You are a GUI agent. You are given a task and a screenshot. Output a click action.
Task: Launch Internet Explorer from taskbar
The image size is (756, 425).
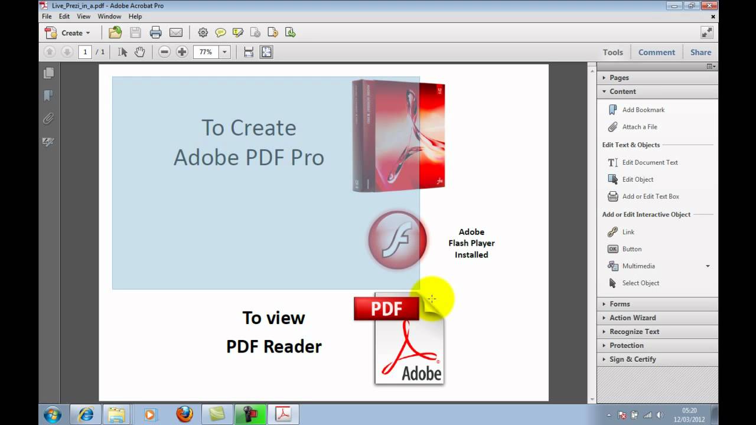pyautogui.click(x=86, y=415)
